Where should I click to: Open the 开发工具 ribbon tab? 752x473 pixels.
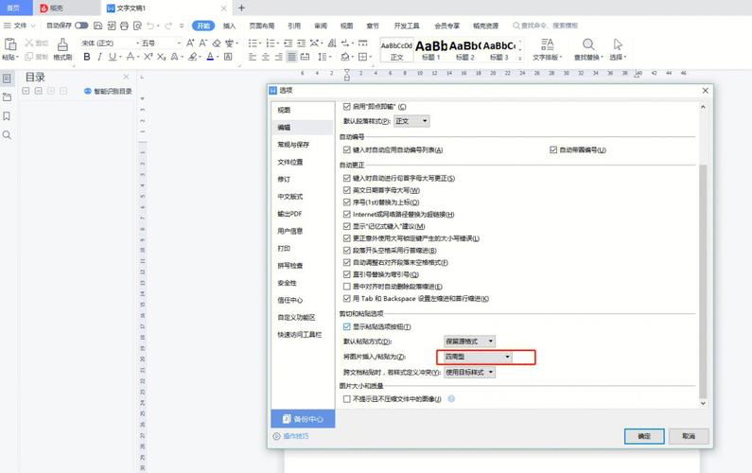(407, 26)
